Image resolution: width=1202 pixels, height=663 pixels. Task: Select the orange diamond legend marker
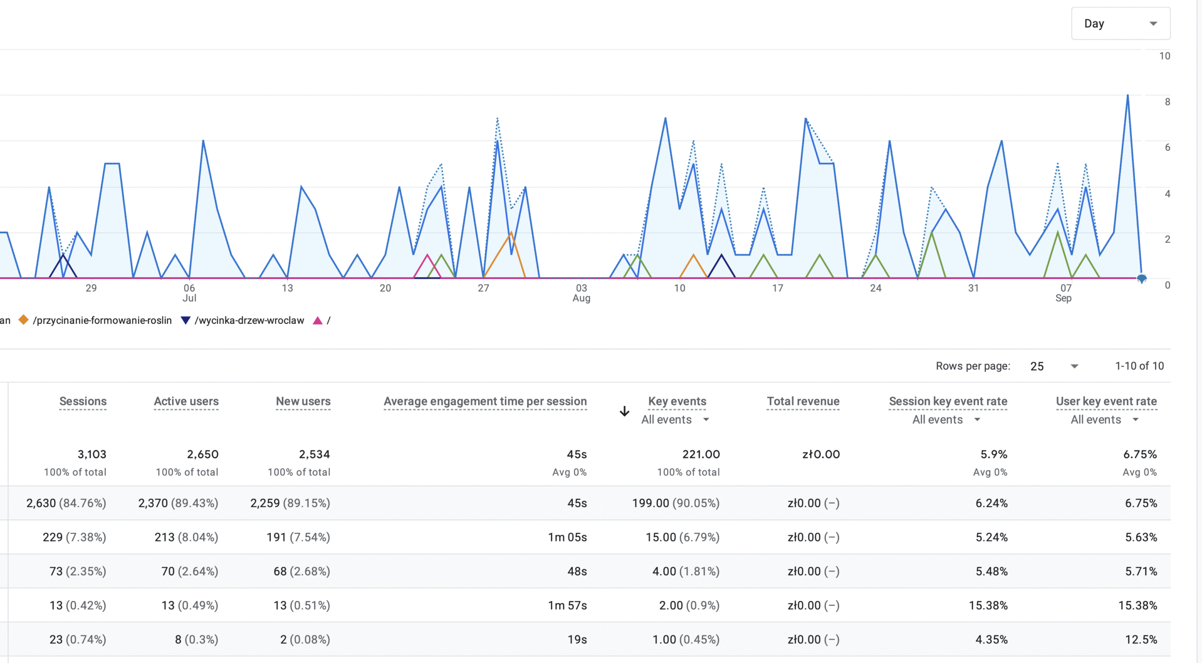point(23,320)
